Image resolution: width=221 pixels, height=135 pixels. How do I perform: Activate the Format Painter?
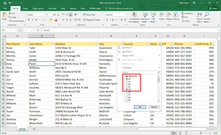coord(17,21)
